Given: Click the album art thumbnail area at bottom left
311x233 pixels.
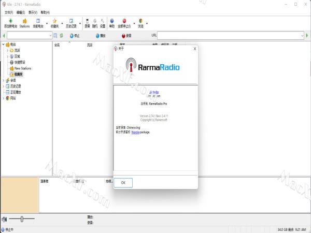Looking at the screenshot, I should click(20, 195).
